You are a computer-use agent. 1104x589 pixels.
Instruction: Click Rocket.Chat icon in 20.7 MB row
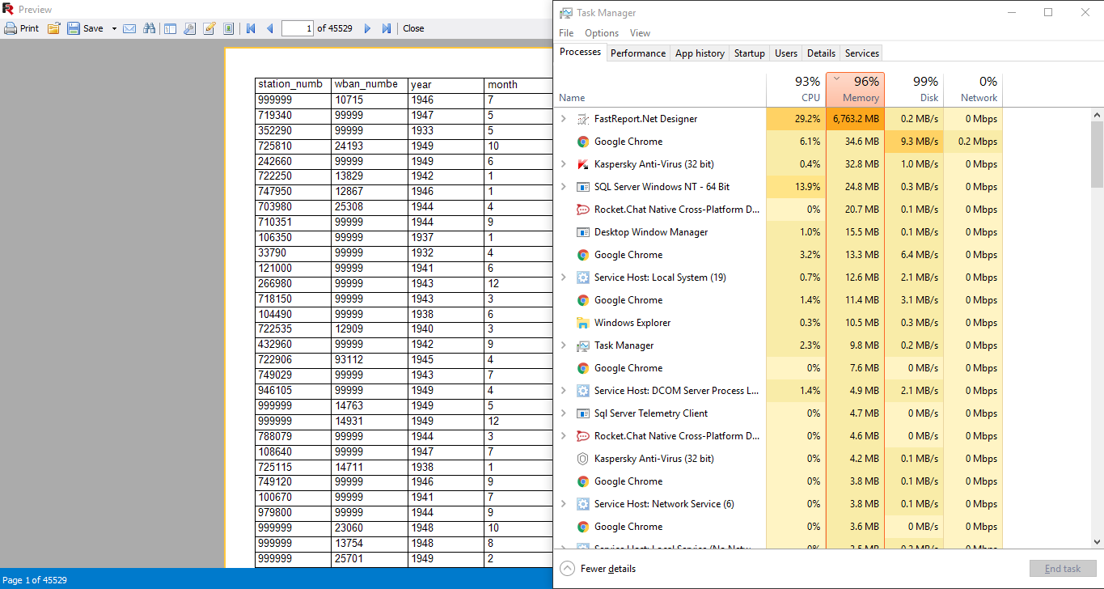[x=582, y=210]
